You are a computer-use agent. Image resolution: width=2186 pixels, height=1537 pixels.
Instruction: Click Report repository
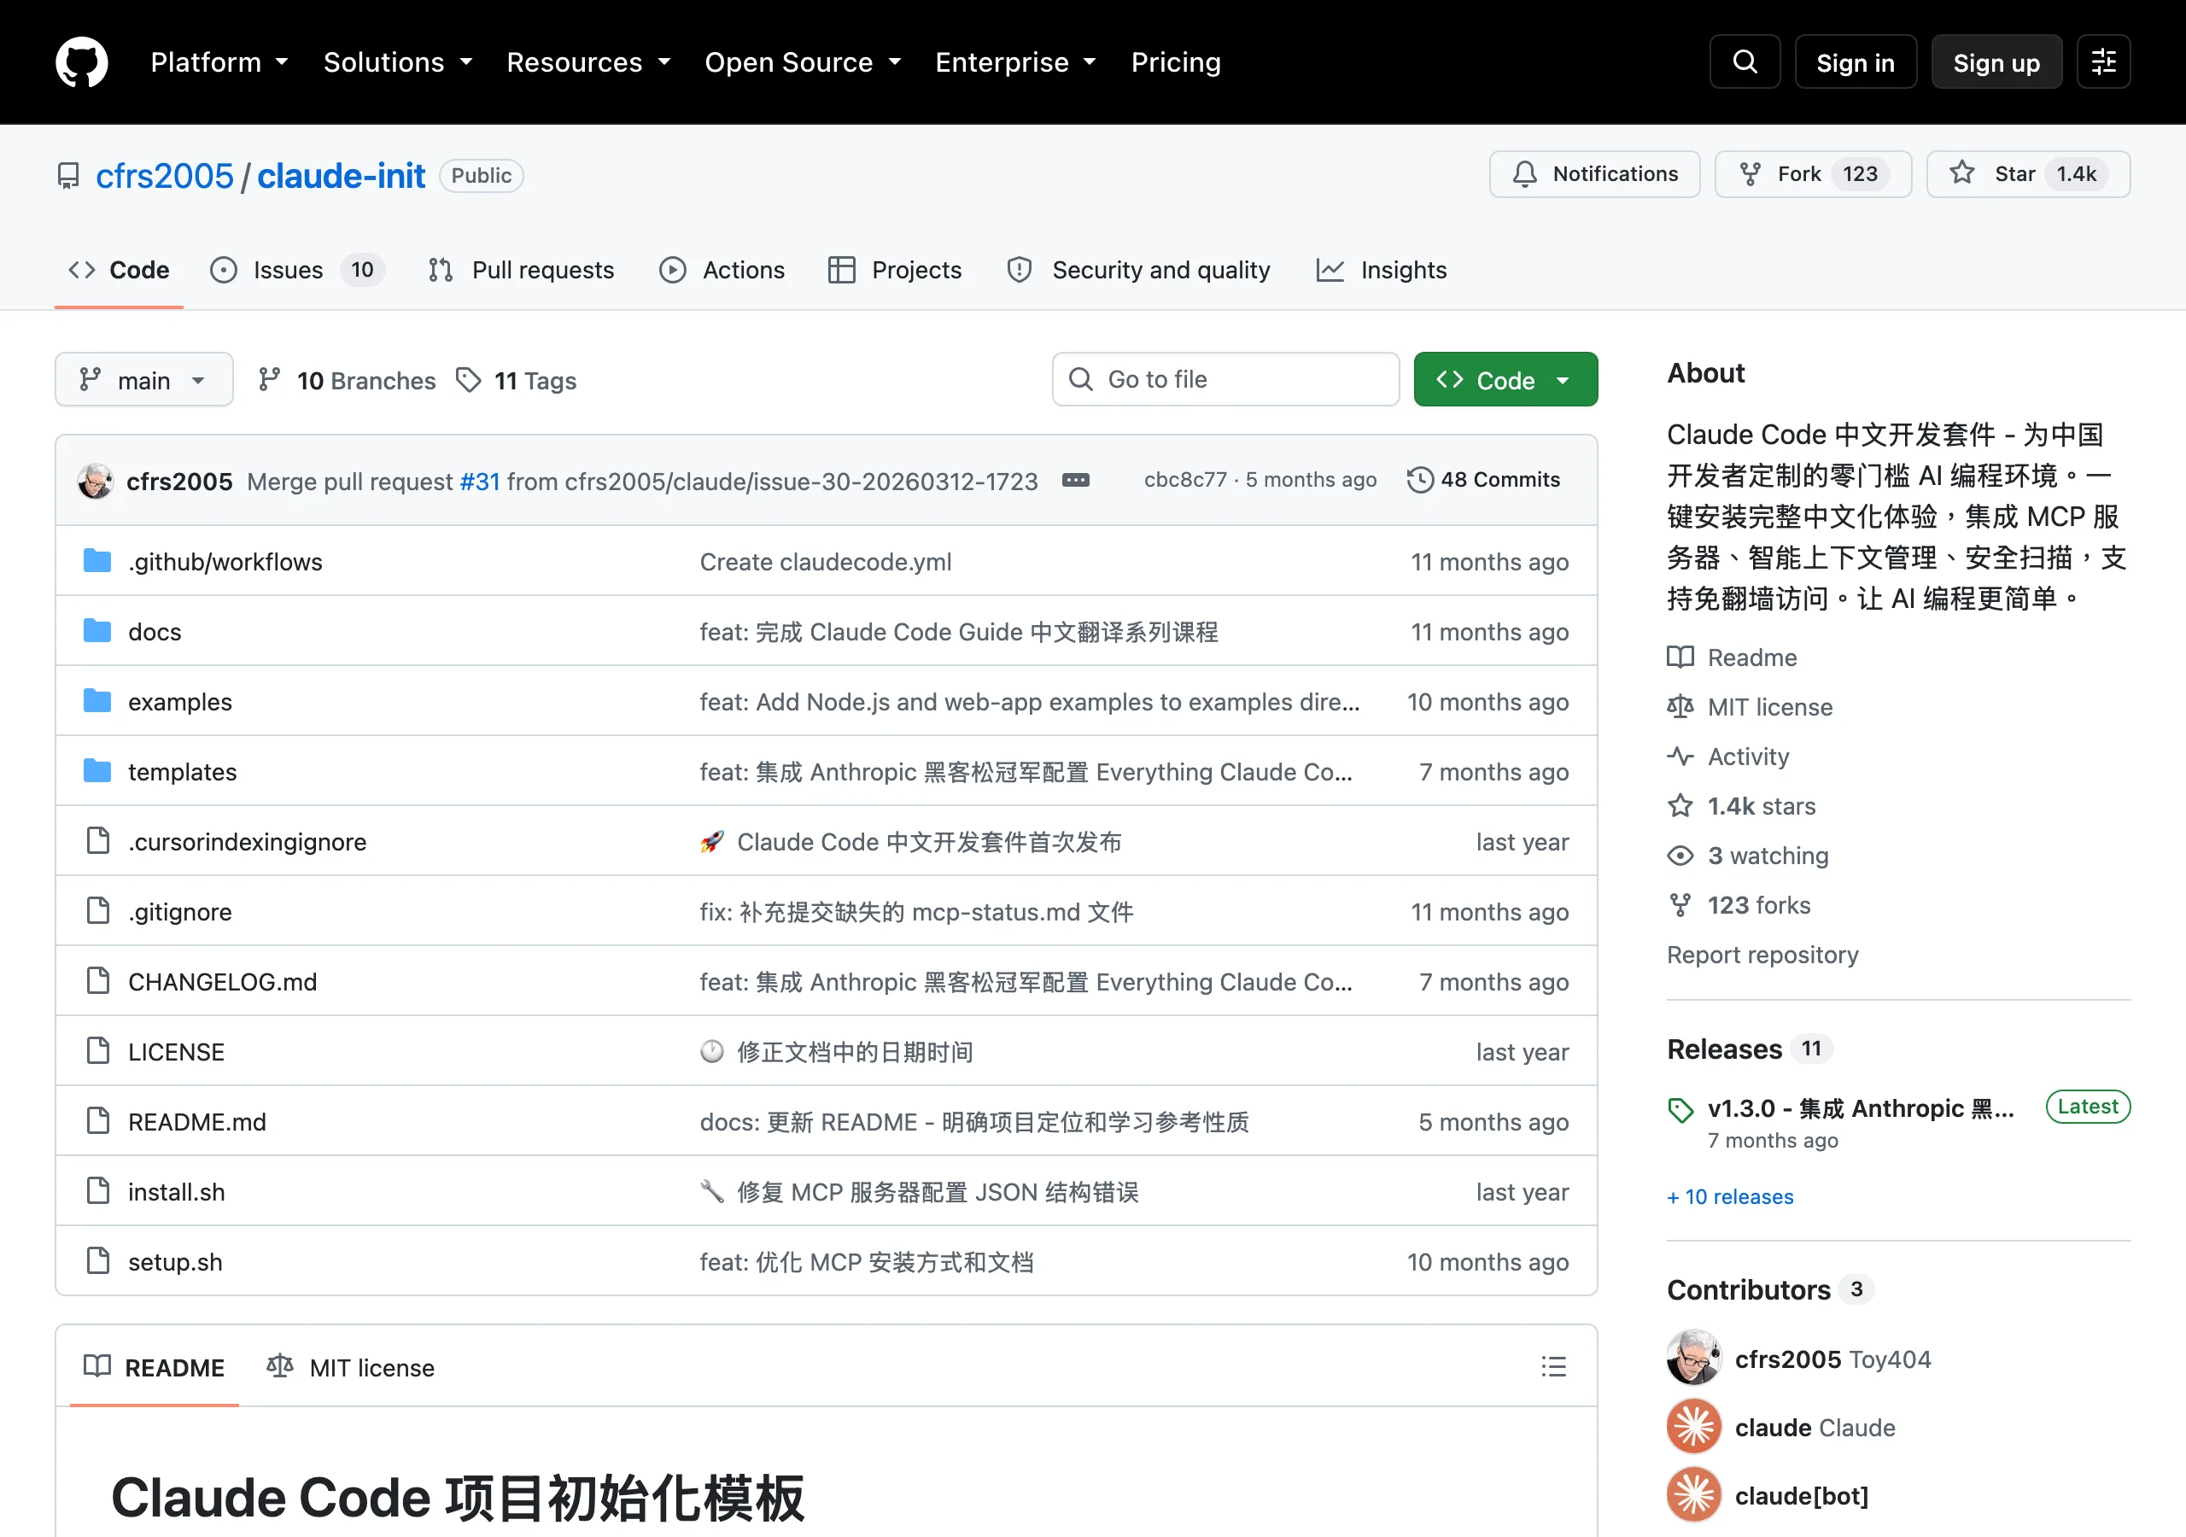pyautogui.click(x=1762, y=954)
